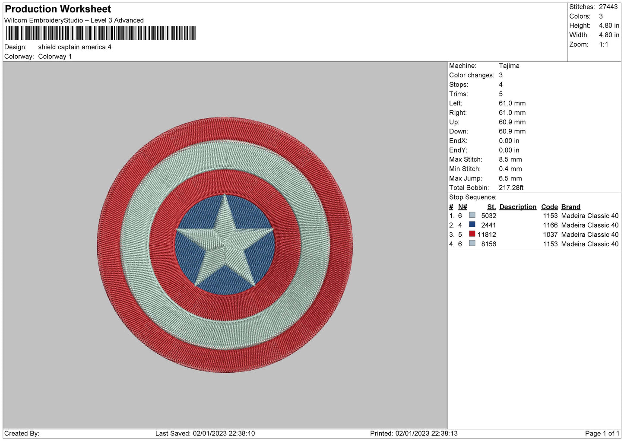This screenshot has height=441, width=624.
Task: Click the Max Stitch value 8.5 mm
Action: click(x=510, y=159)
